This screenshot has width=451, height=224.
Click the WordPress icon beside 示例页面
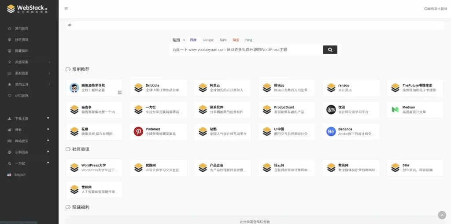click(x=9, y=152)
